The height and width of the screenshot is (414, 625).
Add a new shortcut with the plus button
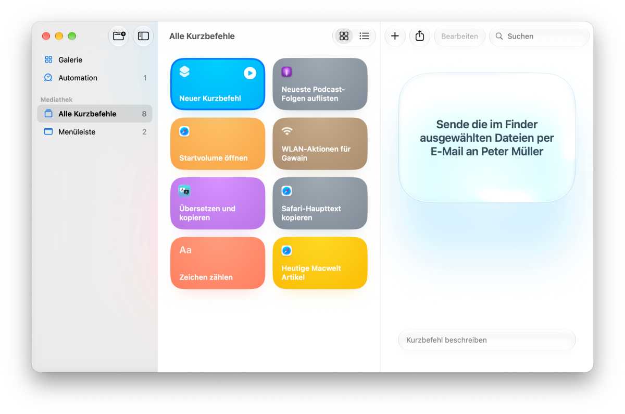coord(395,36)
